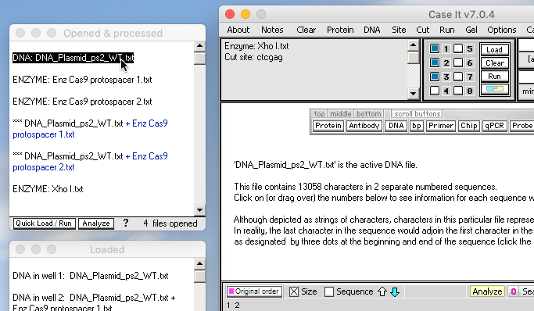Image resolution: width=534 pixels, height=311 pixels.
Task: Select 'ENZYME: Enz Cas9 protospacer 2.txt' entry
Action: (82, 102)
